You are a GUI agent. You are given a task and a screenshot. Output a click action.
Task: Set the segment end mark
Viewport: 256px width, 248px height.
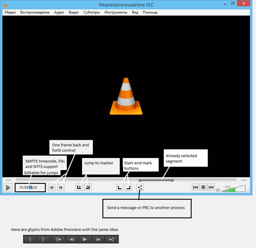click(128, 187)
